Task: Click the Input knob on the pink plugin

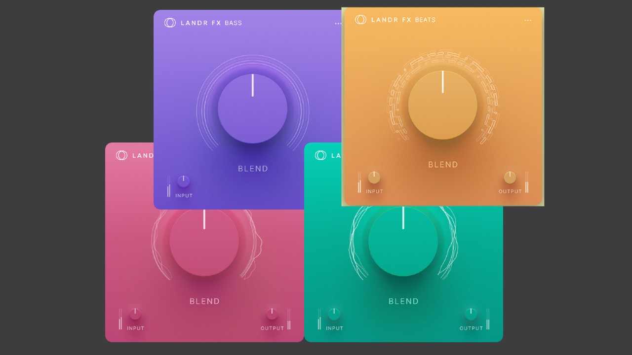Action: 135,315
